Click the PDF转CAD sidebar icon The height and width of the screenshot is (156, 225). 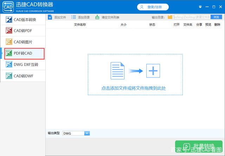[9, 53]
